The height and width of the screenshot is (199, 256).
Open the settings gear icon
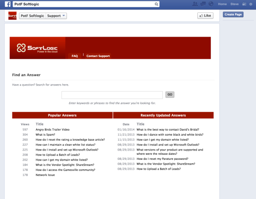click(251, 4)
